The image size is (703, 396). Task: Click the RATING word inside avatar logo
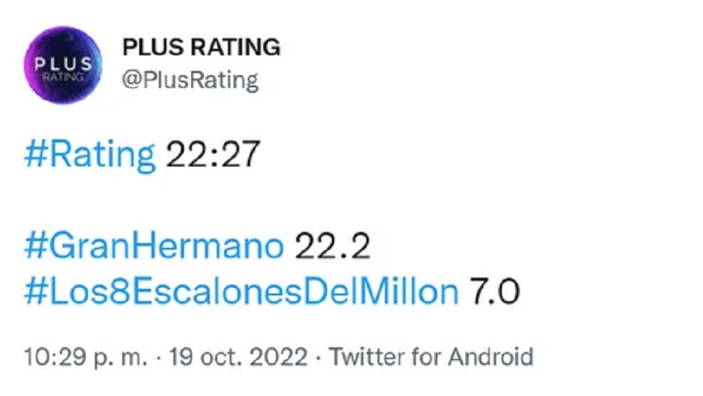[x=62, y=75]
